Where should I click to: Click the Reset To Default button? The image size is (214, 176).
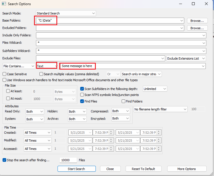click(143, 169)
